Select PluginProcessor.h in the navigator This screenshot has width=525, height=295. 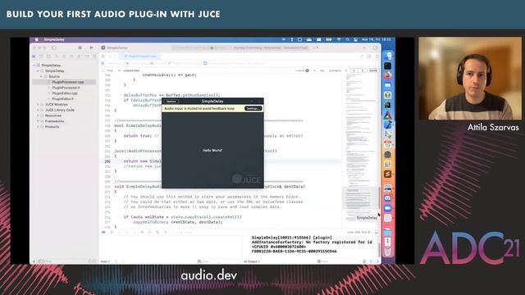pyautogui.click(x=66, y=88)
